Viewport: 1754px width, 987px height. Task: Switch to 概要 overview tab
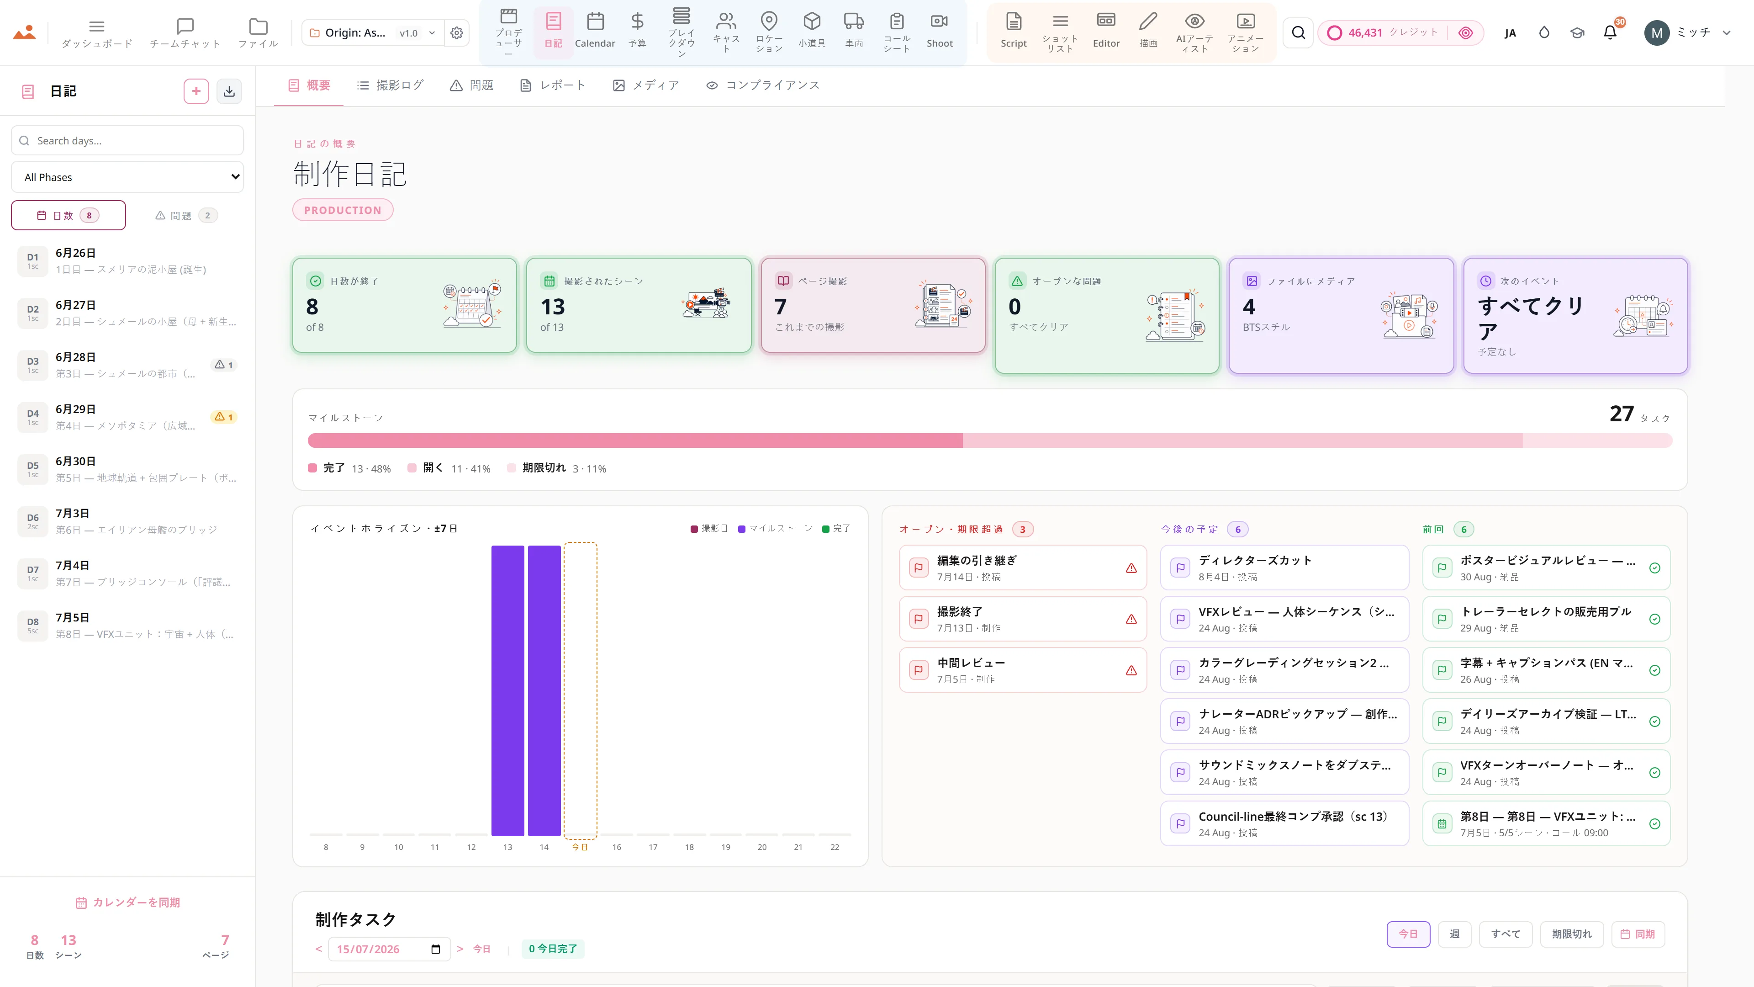point(309,85)
